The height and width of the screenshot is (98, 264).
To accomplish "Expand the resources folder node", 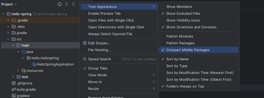I will [18, 70].
